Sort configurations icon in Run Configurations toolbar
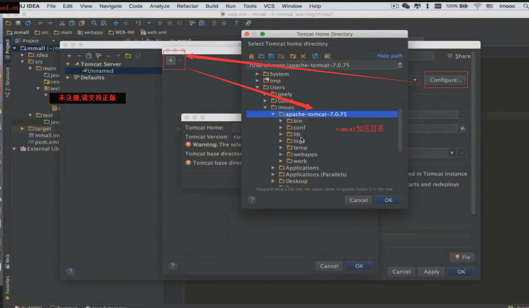 tap(138, 56)
